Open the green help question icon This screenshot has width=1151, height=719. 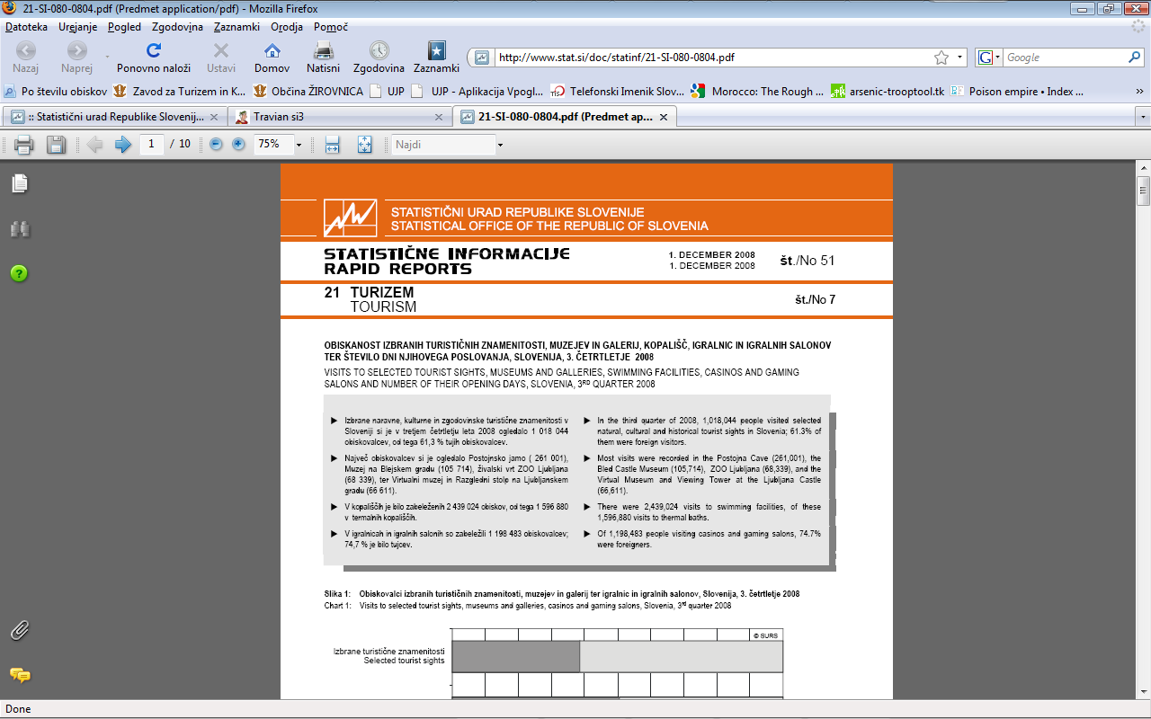tap(20, 272)
